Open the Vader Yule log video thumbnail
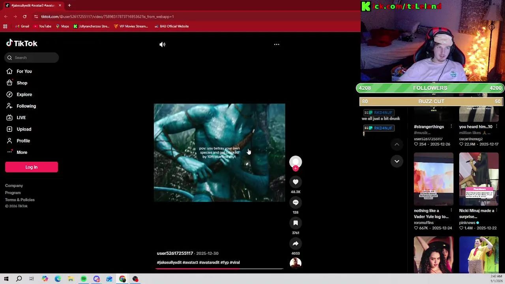505x284 pixels. click(434, 179)
